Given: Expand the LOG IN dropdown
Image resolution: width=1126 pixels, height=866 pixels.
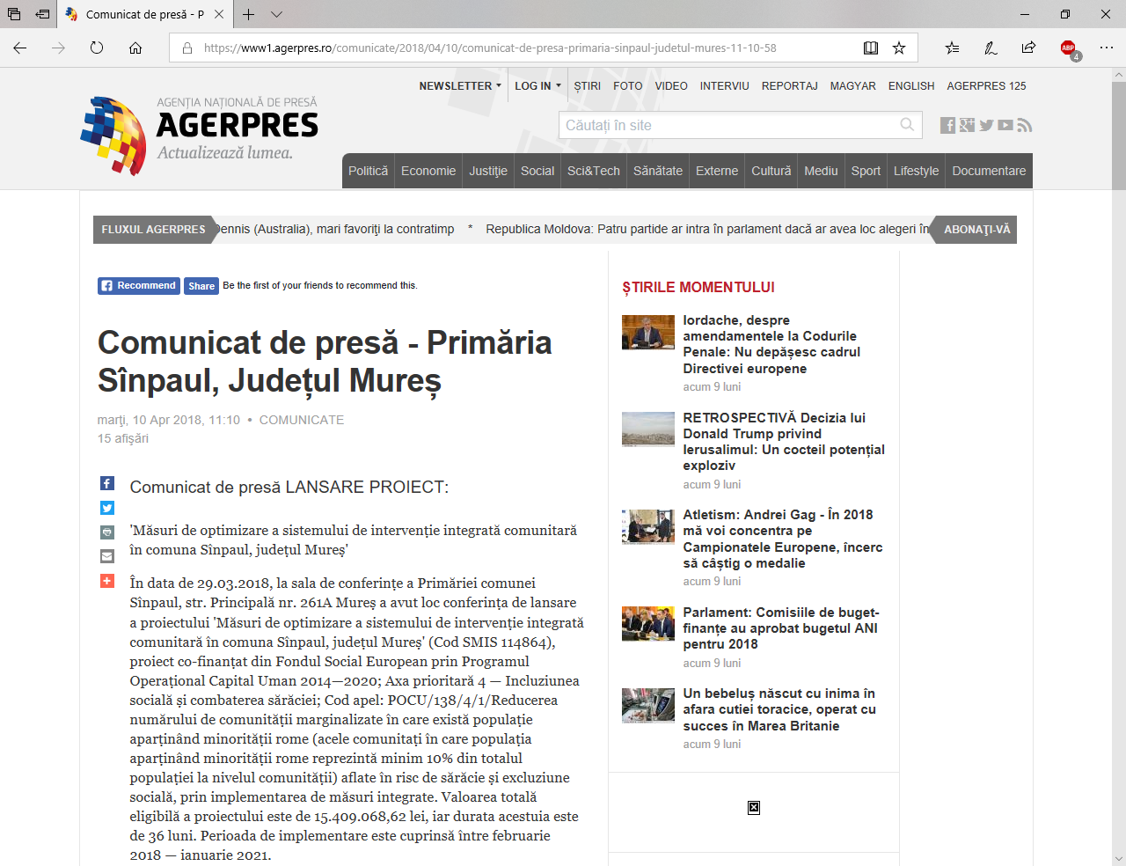Looking at the screenshot, I should [537, 86].
